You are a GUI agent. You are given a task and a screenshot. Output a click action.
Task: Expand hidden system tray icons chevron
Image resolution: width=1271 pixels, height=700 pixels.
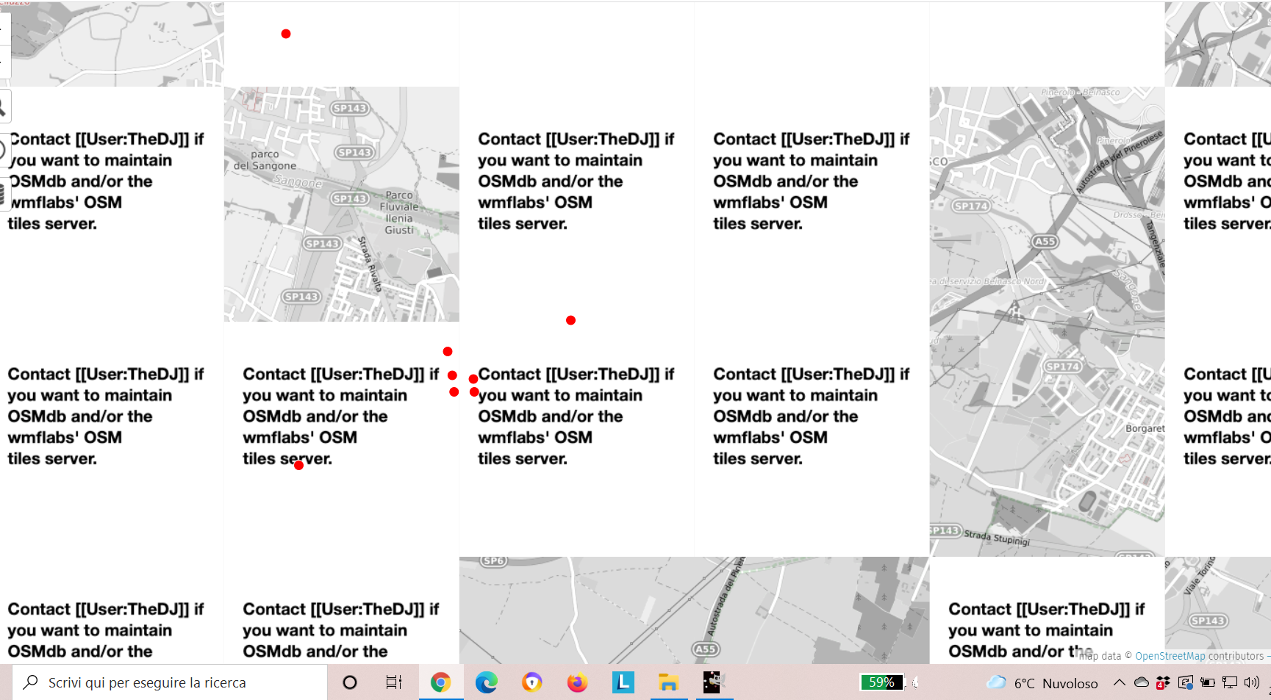(x=1119, y=682)
